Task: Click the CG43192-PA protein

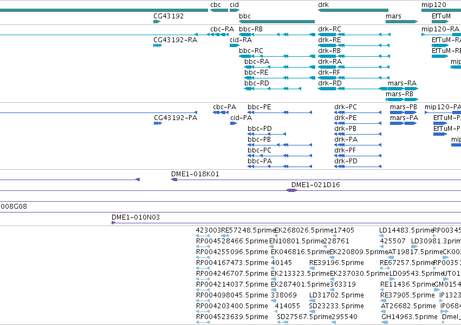Action: (x=158, y=123)
